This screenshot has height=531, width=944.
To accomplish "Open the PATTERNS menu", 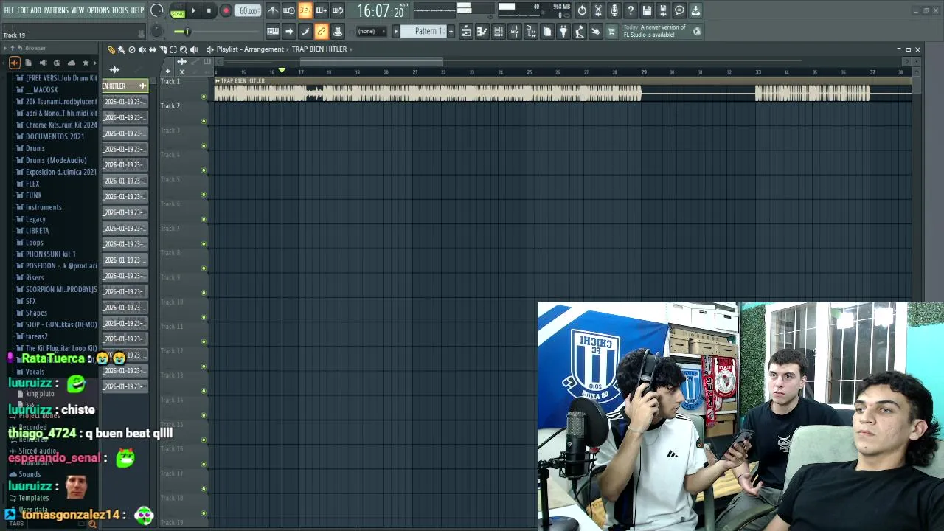I will (56, 10).
